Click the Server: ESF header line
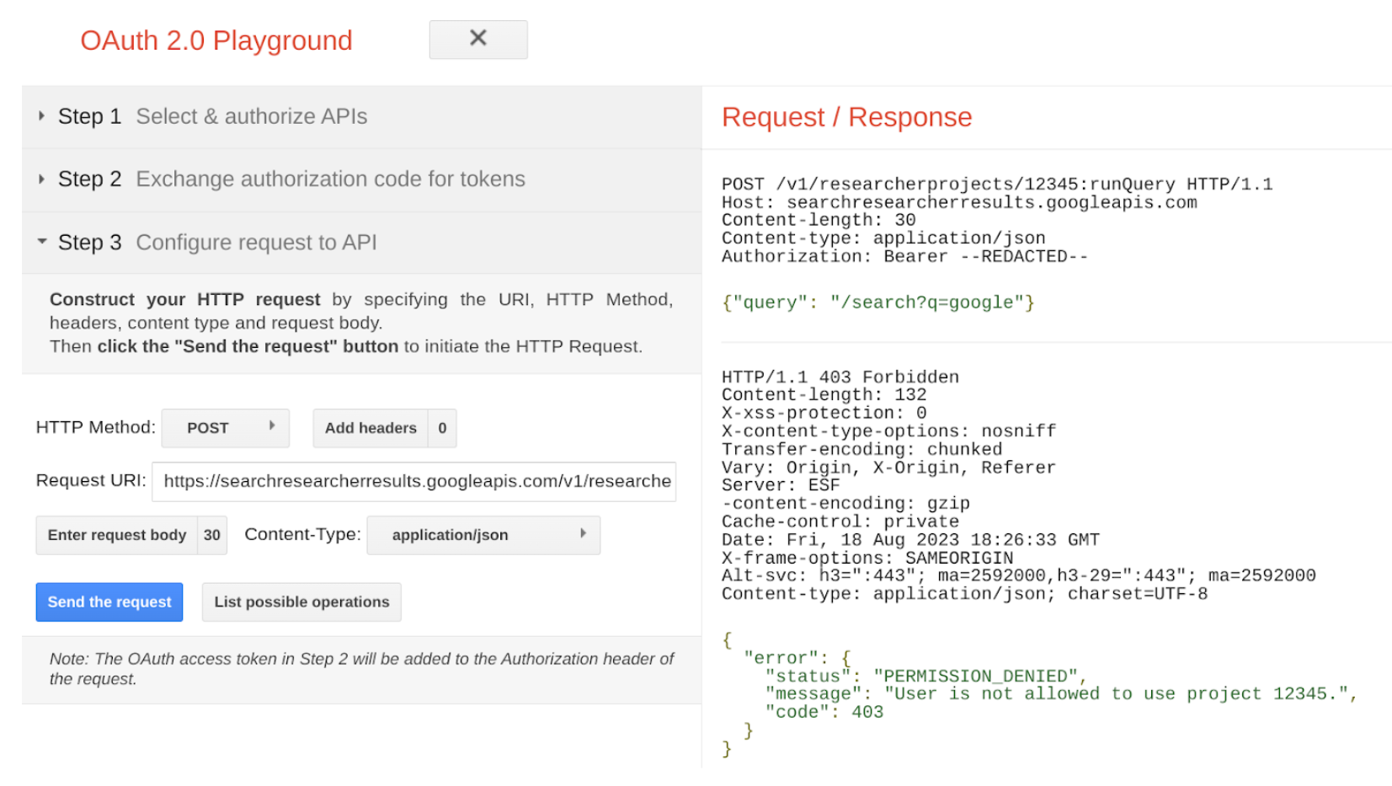1392x786 pixels. click(781, 485)
